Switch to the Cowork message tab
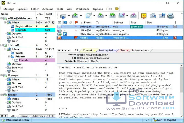 tap(88, 50)
